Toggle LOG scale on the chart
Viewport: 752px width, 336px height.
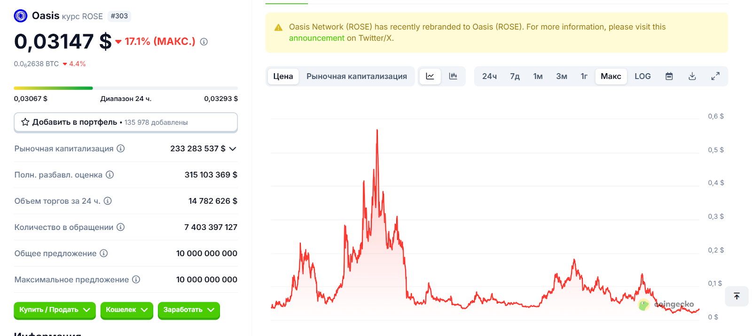pos(642,76)
